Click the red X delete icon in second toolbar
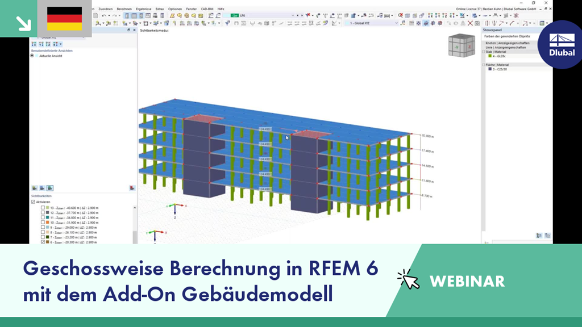Screen dimensions: 582x327 click(470, 23)
